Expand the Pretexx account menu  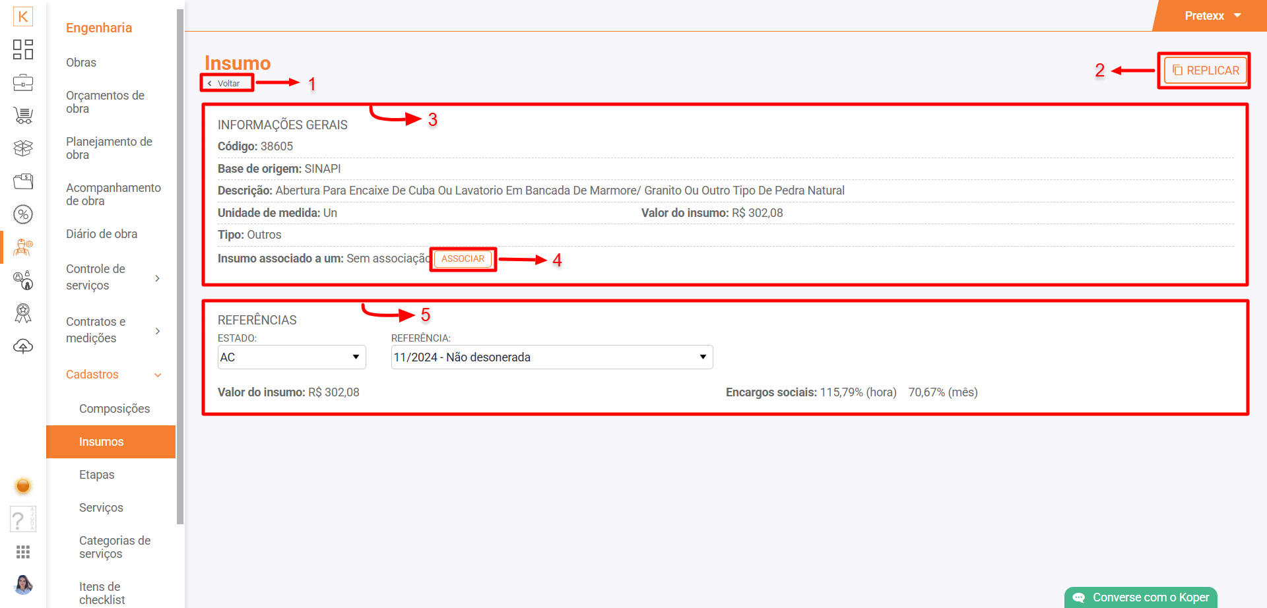(x=1212, y=16)
